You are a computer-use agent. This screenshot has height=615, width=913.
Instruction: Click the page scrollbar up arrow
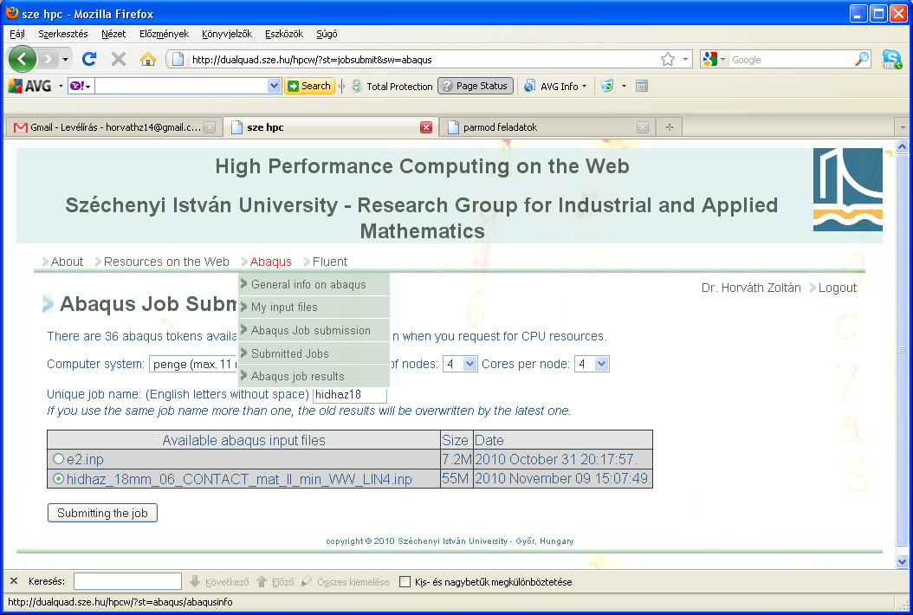[902, 147]
